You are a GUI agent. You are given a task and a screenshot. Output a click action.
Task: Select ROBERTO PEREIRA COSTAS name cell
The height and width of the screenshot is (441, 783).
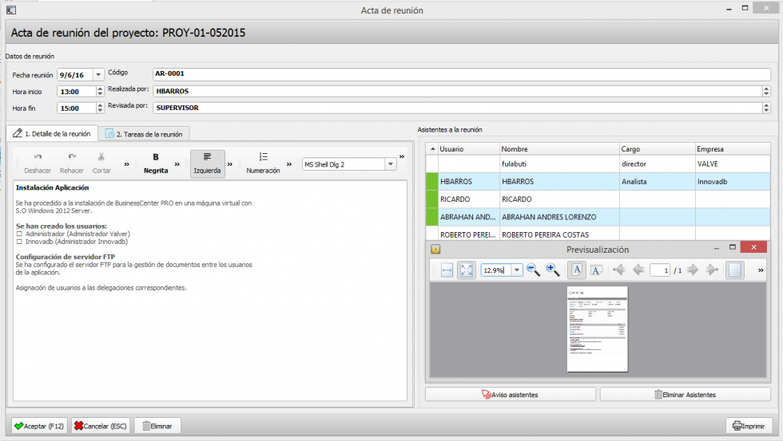coord(559,234)
